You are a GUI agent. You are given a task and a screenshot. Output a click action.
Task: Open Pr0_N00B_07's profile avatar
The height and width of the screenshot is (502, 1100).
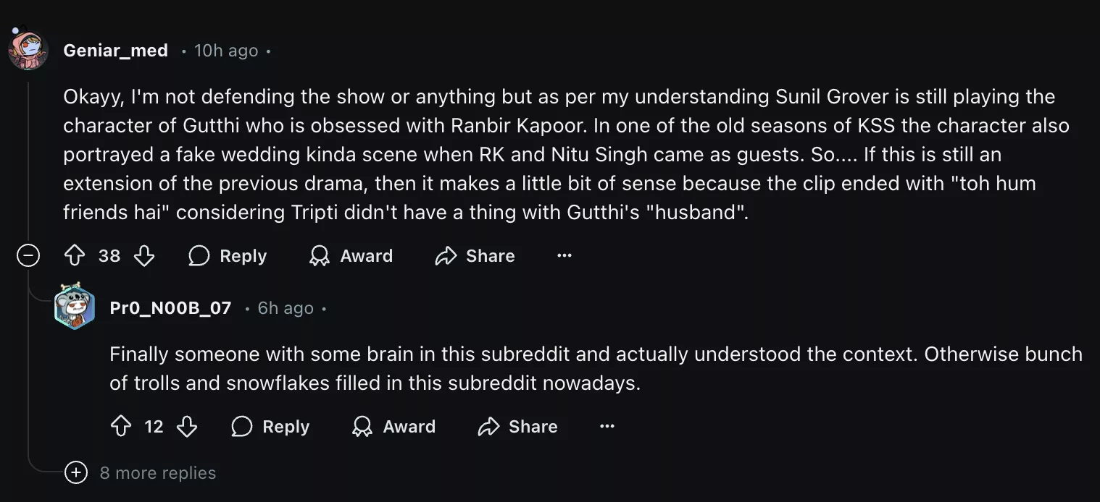(x=75, y=308)
